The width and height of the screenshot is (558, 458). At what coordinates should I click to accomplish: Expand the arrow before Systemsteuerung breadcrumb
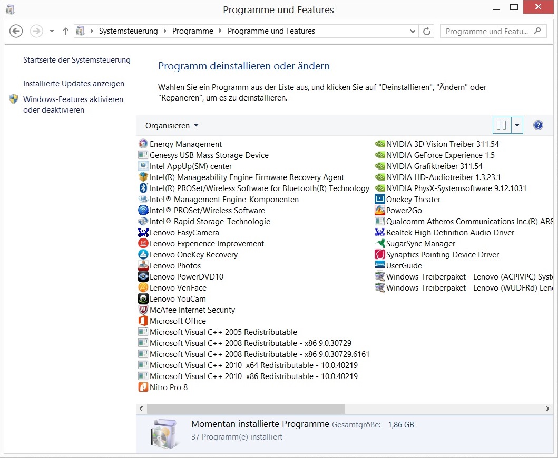point(92,31)
